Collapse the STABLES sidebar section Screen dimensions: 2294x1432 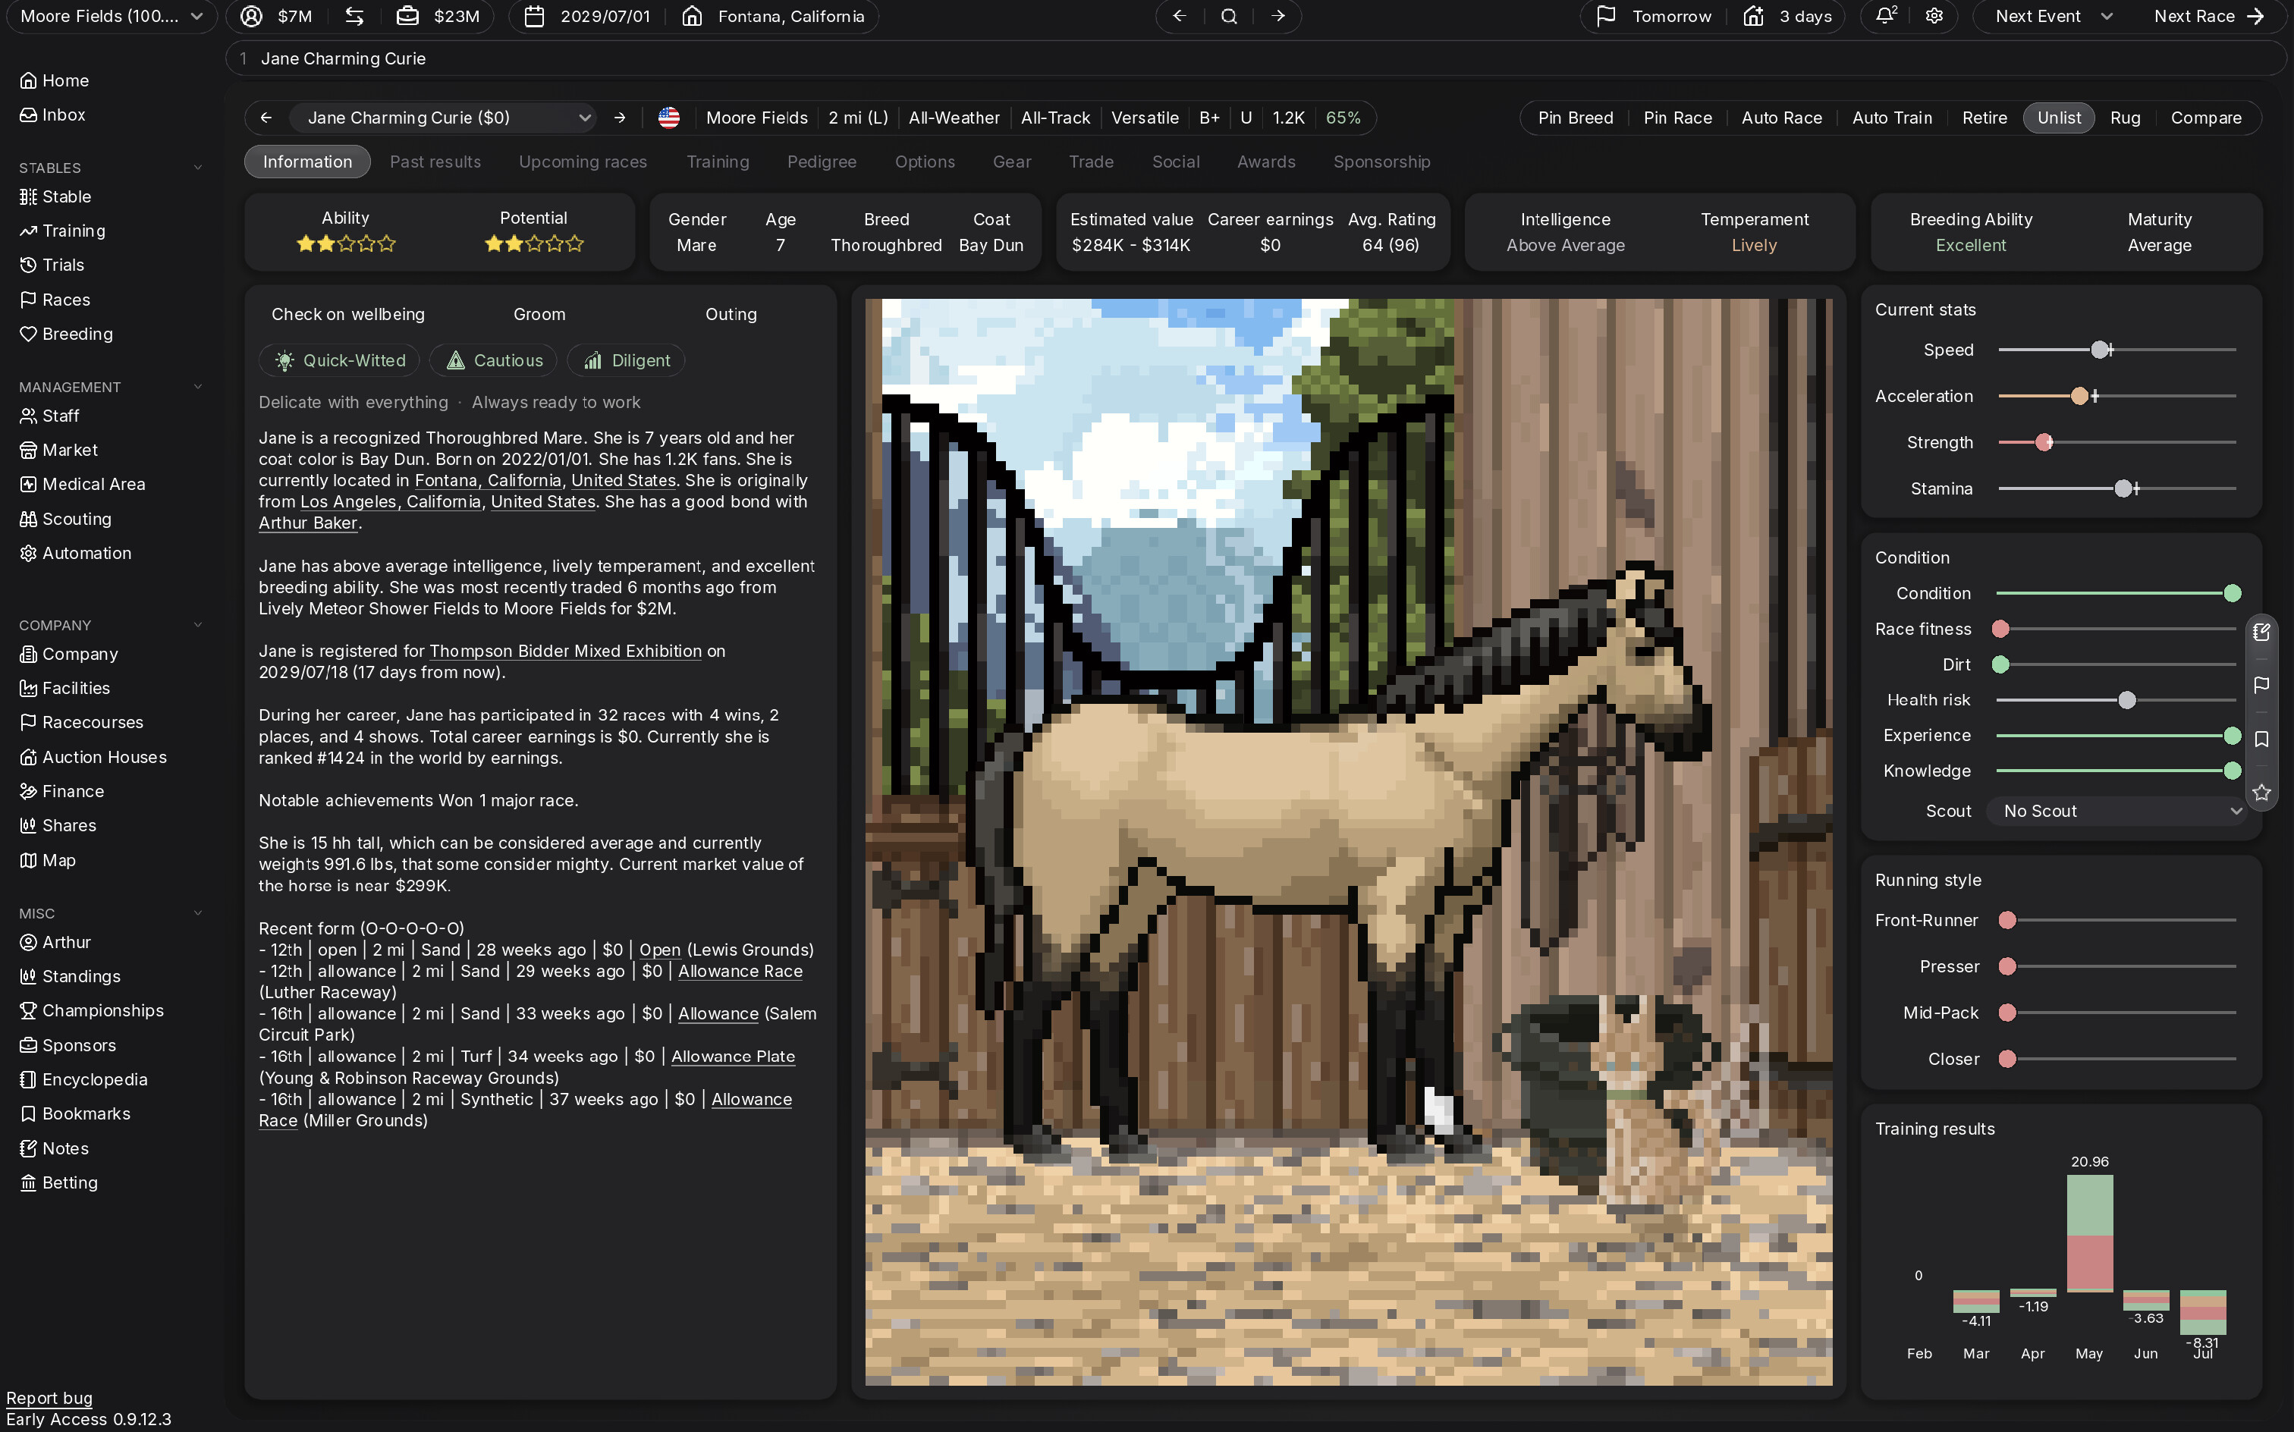click(198, 168)
